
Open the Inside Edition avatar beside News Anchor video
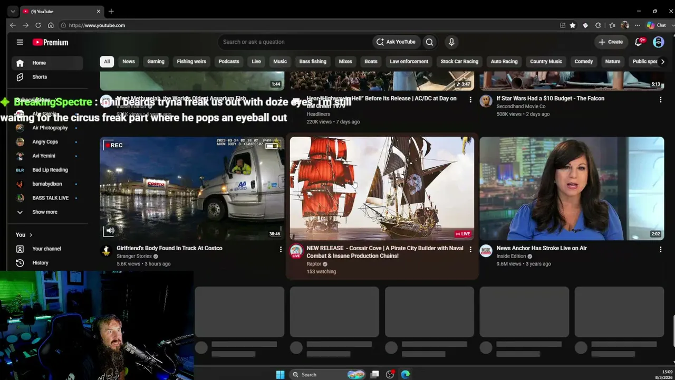[x=486, y=251]
